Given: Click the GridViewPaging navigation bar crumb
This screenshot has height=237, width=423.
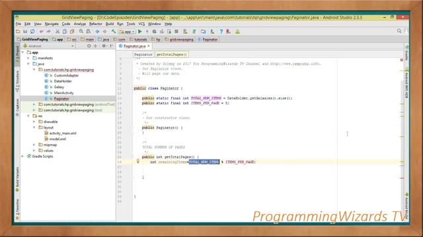Looking at the screenshot, I should pyautogui.click(x=32, y=39).
